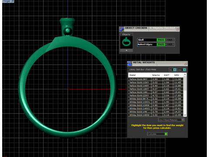
Task: Enable the Use Object Materials checkbox
Action: tap(183, 120)
